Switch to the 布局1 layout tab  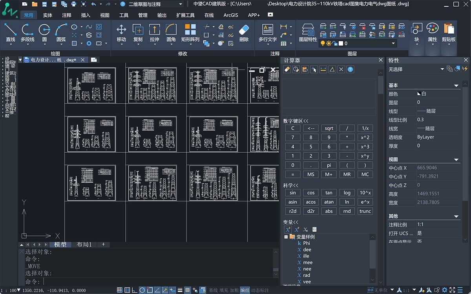click(84, 245)
